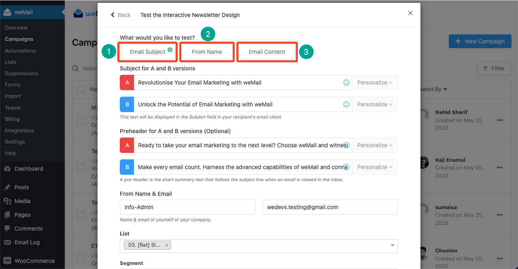Select the Email Subject test option
The width and height of the screenshot is (518, 269).
point(147,52)
